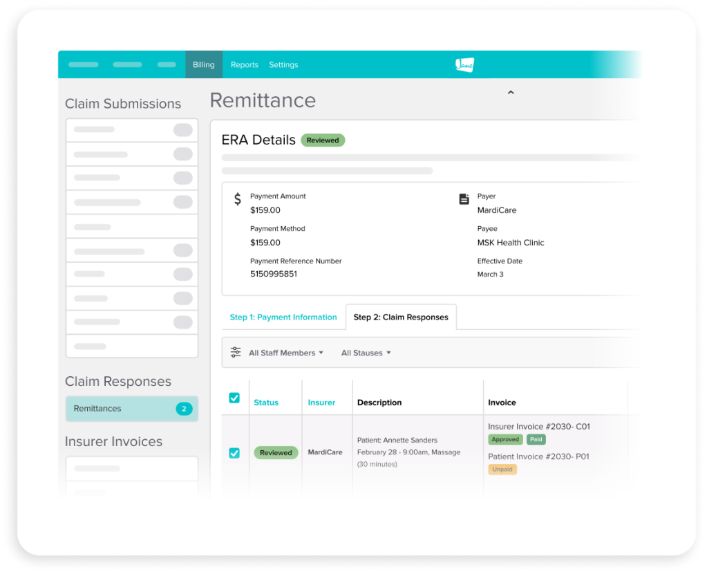
Task: Open the All Stauses dropdown
Action: point(366,353)
